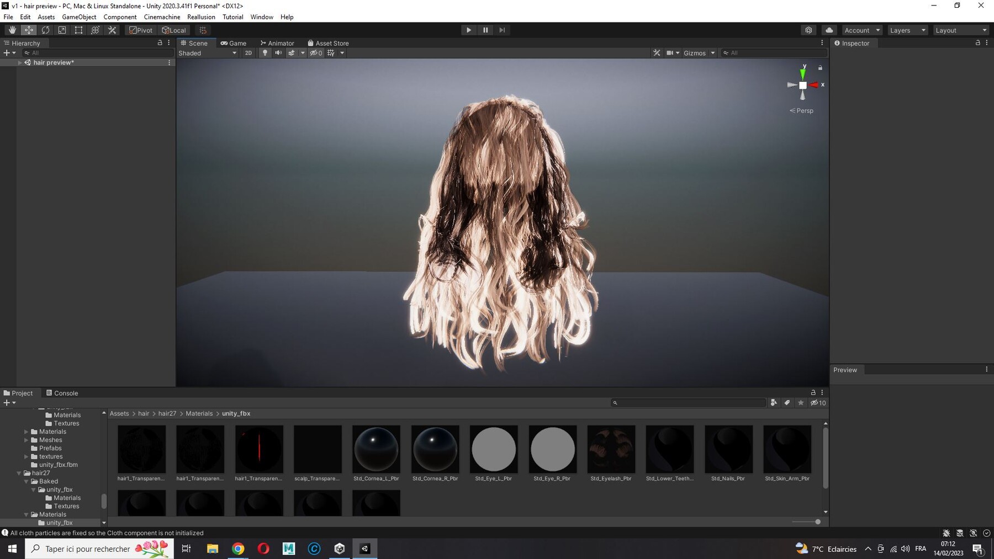The image size is (994, 559).
Task: Toggle Local/Global handle rotation
Action: 174,30
